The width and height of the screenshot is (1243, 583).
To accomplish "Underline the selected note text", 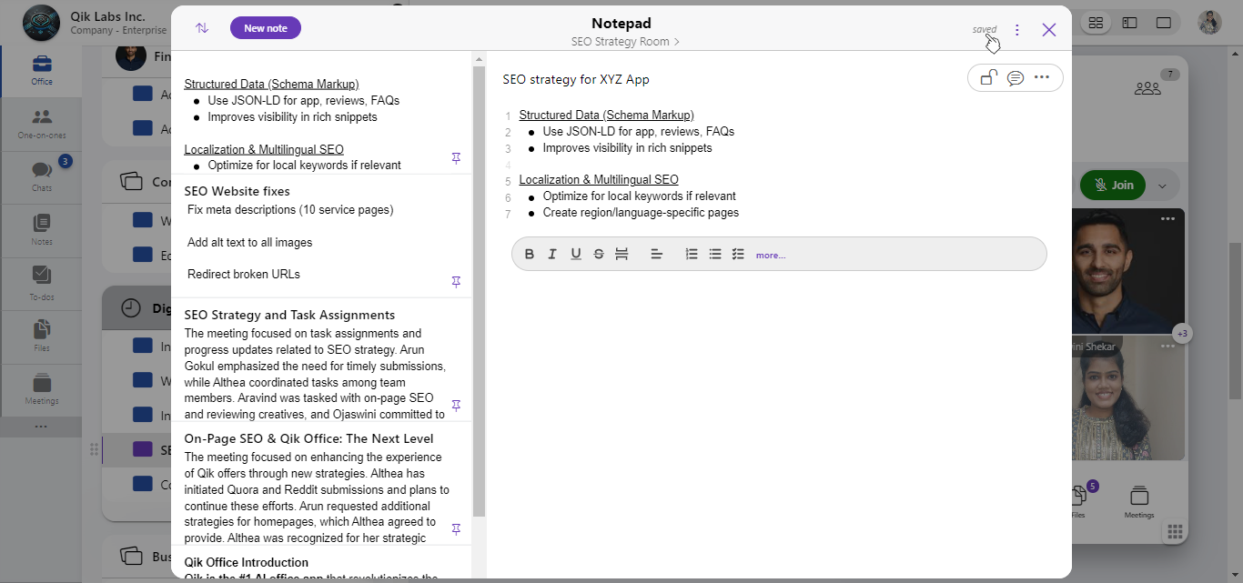I will [x=576, y=255].
